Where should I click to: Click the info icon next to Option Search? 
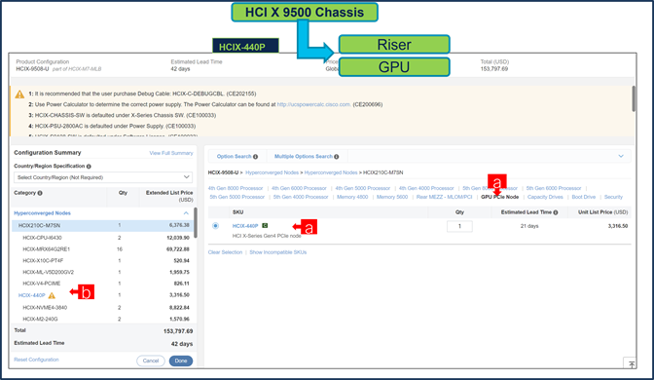[x=255, y=157]
